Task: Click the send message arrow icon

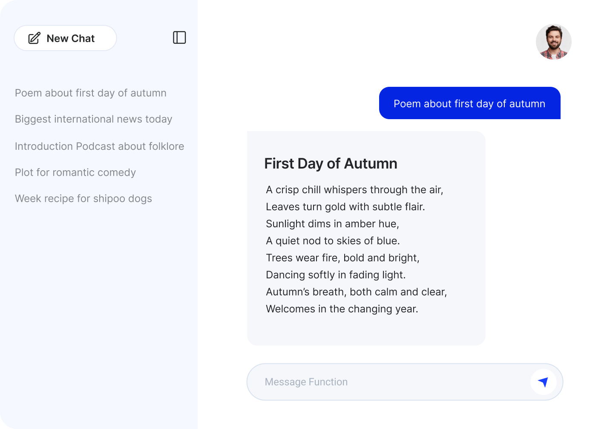Action: 543,382
